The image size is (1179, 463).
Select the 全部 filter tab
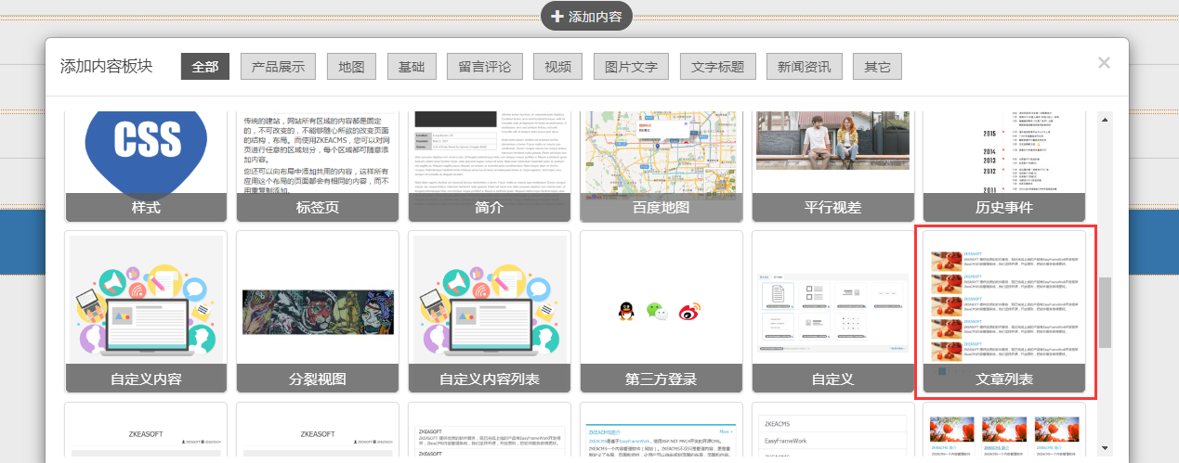[204, 67]
